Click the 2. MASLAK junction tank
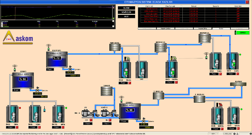This screenshot has height=135, width=252. 158,96
